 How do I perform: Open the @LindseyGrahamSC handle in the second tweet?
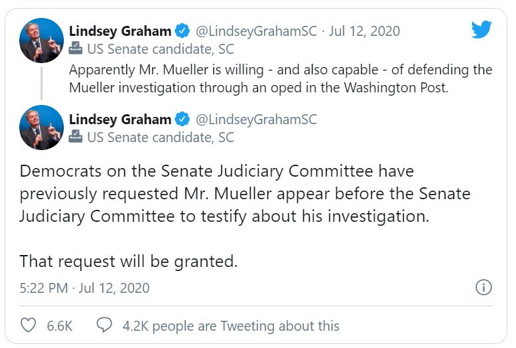point(255,120)
